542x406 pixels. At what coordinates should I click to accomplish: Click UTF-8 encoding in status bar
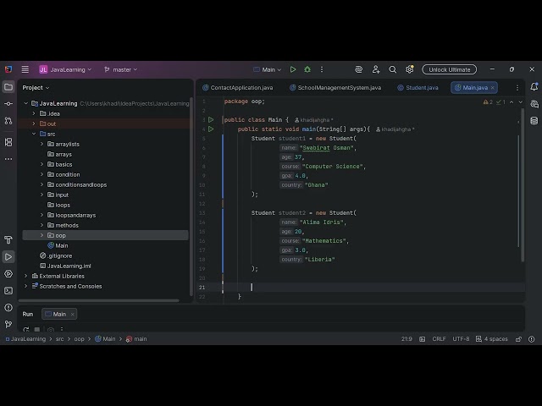coord(461,339)
